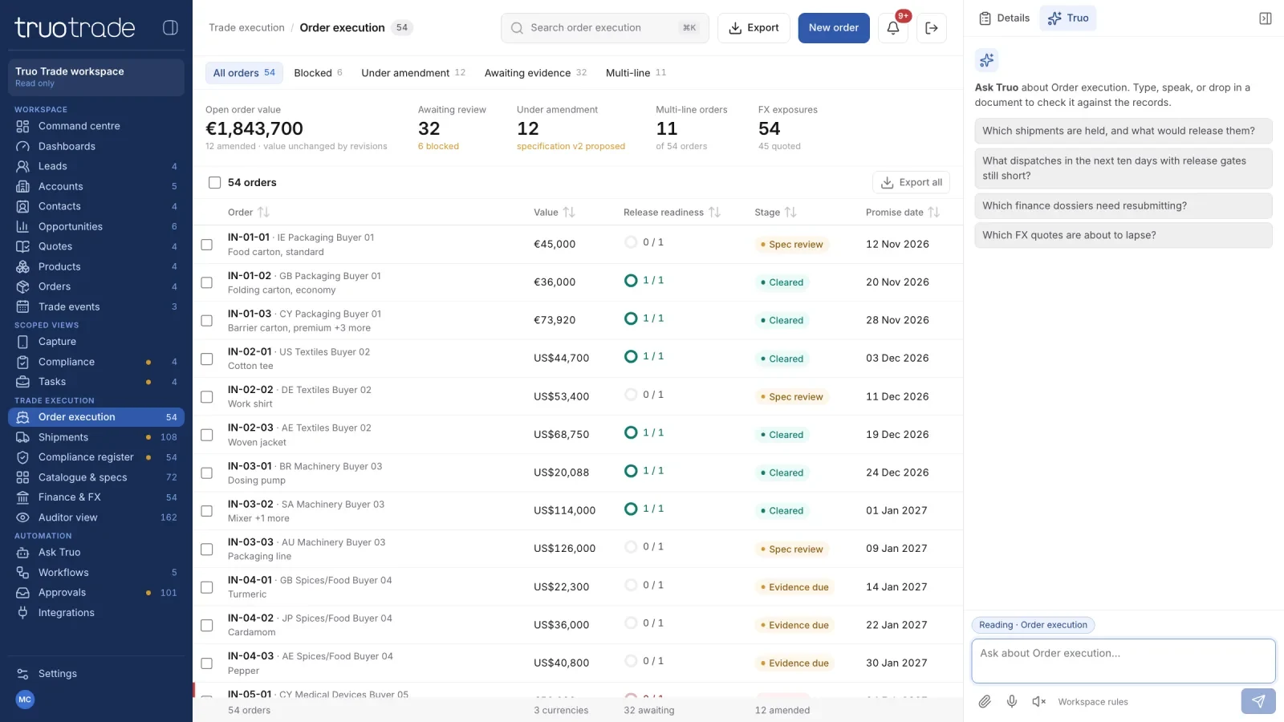Click the Export button
Viewport: 1284px width, 722px height.
point(754,28)
